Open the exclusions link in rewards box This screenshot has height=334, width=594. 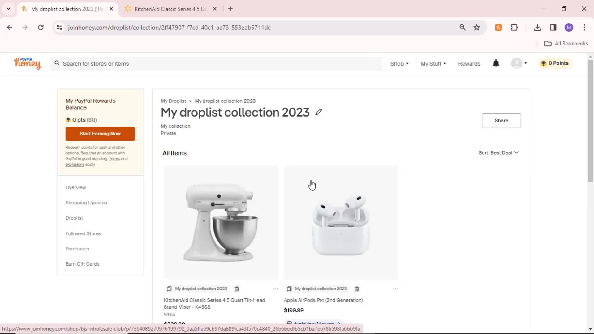click(x=75, y=164)
